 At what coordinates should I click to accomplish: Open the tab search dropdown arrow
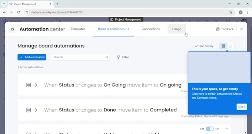pos(4,4)
